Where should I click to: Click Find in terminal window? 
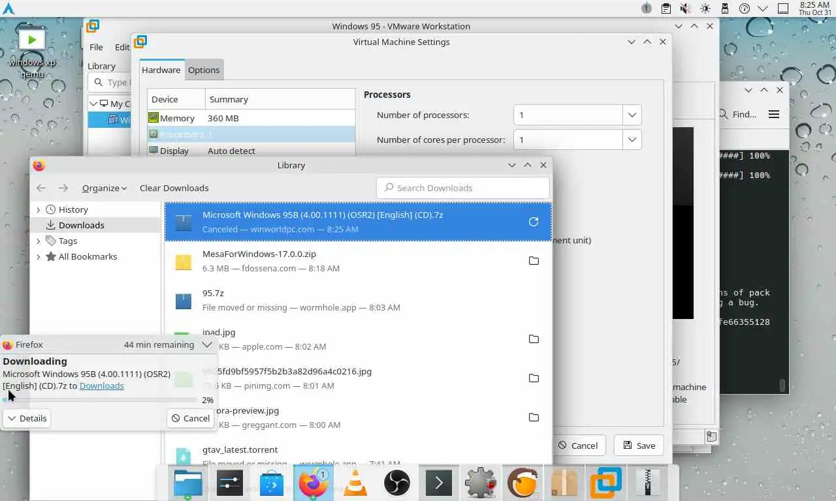tap(737, 114)
